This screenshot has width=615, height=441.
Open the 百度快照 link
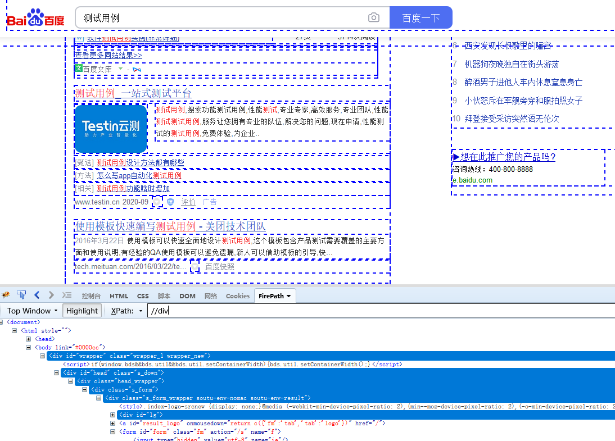[x=220, y=266]
